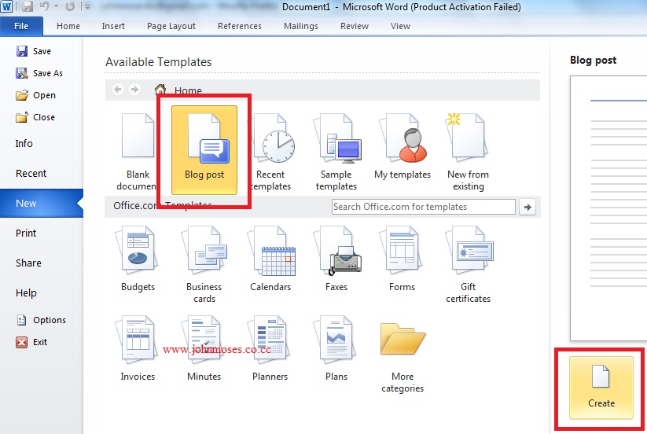This screenshot has height=434, width=647.
Task: Open the Page Layout tab
Action: click(x=171, y=26)
